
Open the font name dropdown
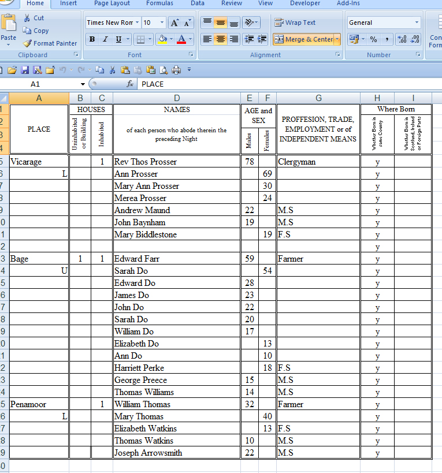137,23
